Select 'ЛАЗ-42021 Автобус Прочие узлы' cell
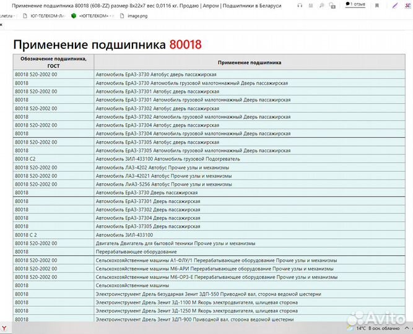Screen dimensions: 413x334 pyautogui.click(x=250, y=176)
